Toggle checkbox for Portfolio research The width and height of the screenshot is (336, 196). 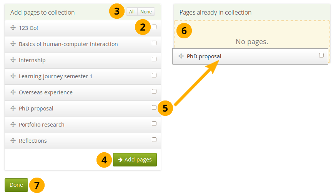[x=154, y=124]
